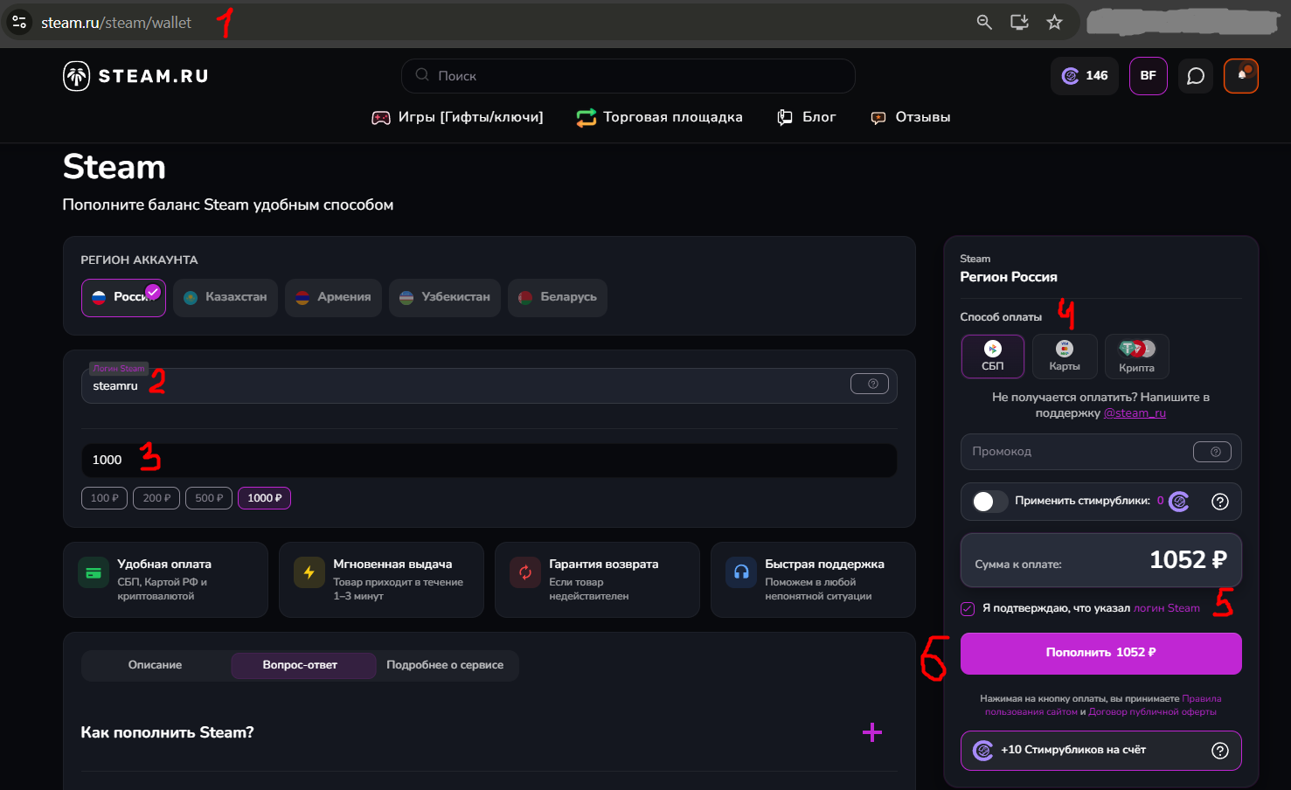Open @steam_ru support link

[x=1135, y=413]
